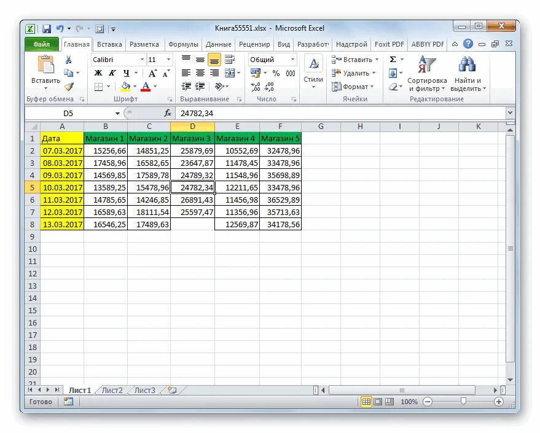Switch to the Вставка ribbon tab
The height and width of the screenshot is (433, 540).
pyautogui.click(x=109, y=44)
